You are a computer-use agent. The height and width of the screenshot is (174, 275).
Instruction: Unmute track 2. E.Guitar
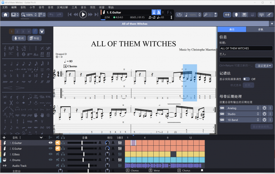(x=58, y=149)
